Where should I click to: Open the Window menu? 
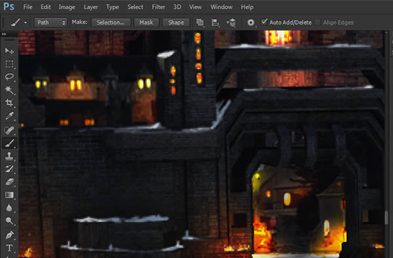click(x=221, y=7)
